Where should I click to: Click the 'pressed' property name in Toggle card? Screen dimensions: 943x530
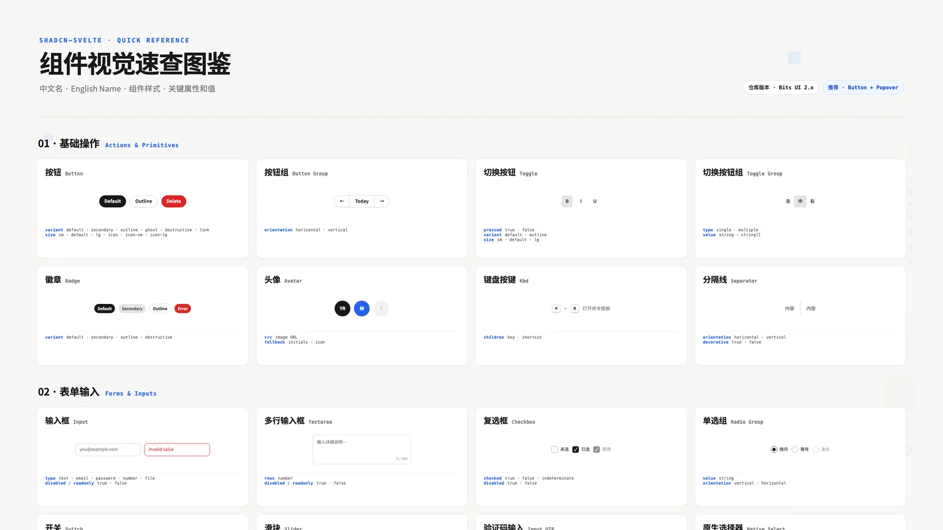click(493, 230)
